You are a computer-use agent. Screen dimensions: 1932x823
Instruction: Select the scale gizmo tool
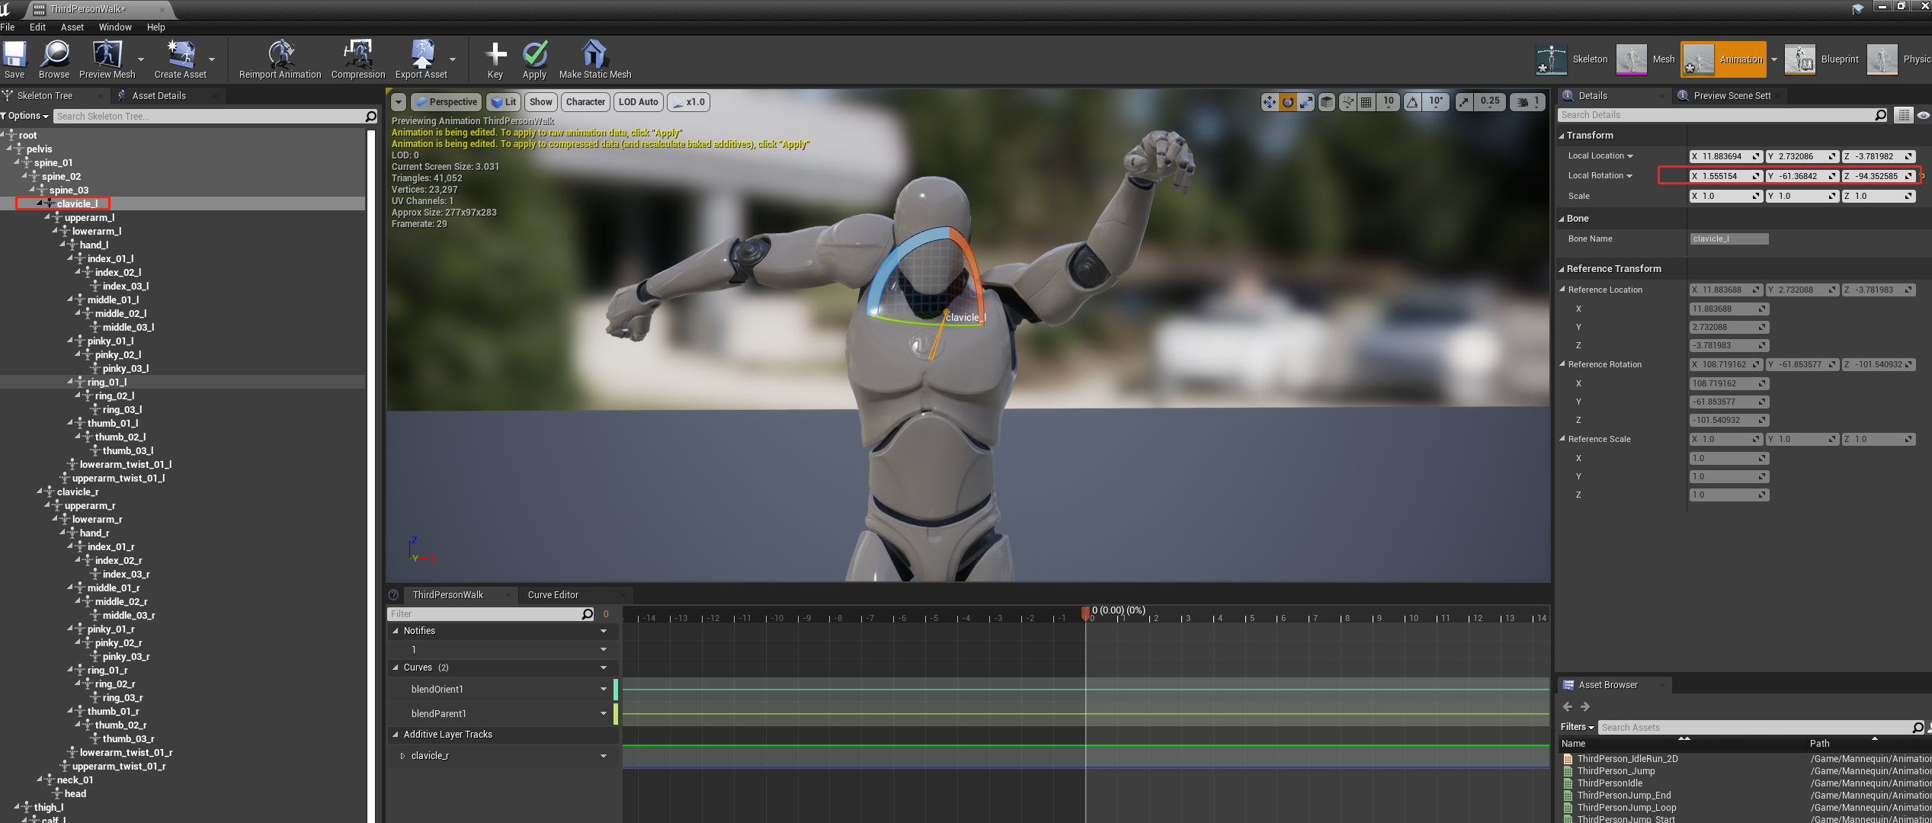(1306, 102)
